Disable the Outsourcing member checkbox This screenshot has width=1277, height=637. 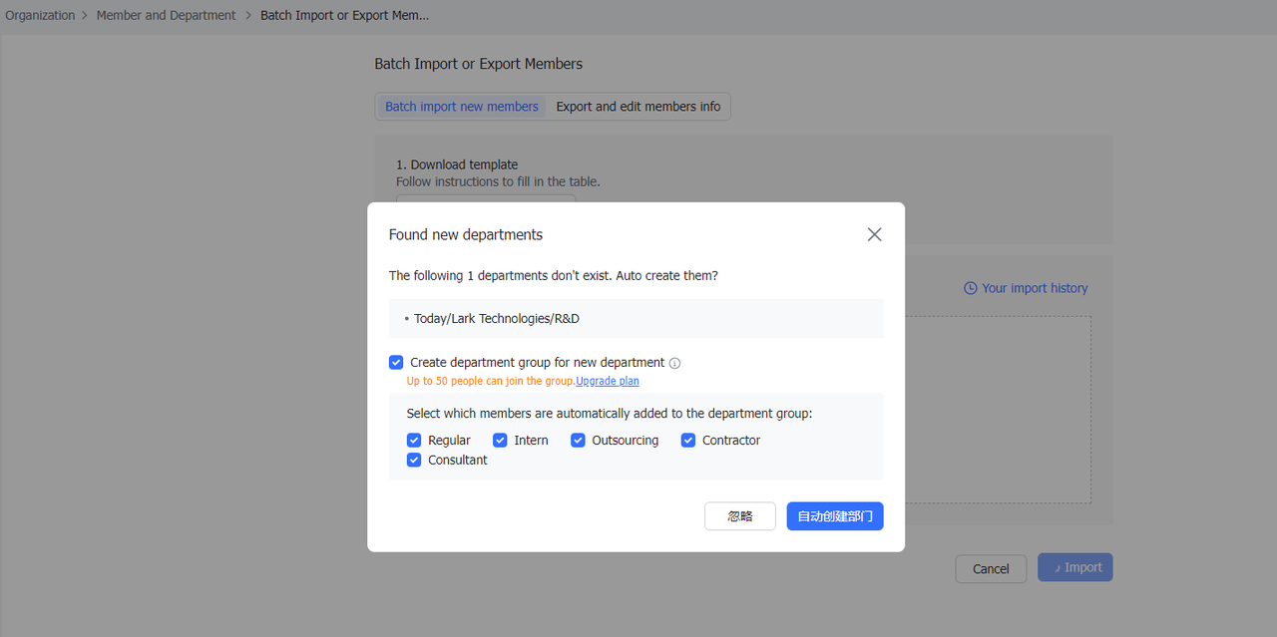(578, 441)
